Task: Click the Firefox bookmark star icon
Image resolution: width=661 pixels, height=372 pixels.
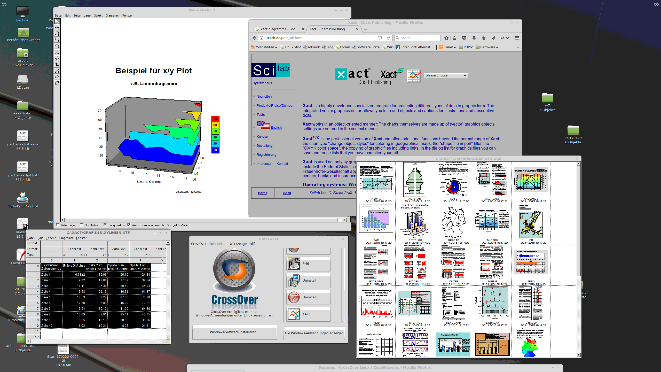Action: point(446,38)
